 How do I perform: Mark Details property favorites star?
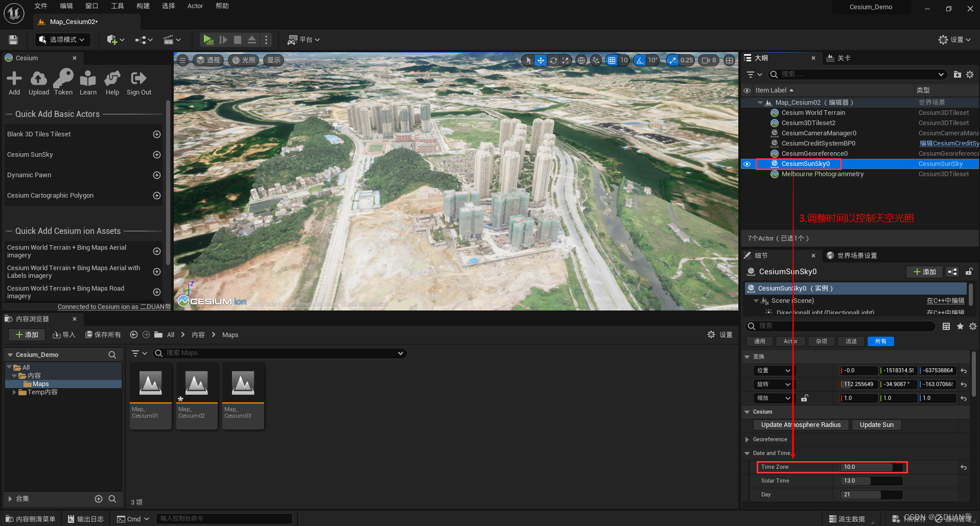[x=960, y=326]
